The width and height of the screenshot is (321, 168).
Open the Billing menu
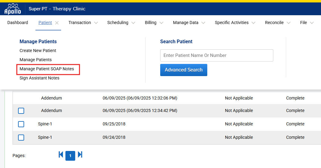tap(151, 23)
